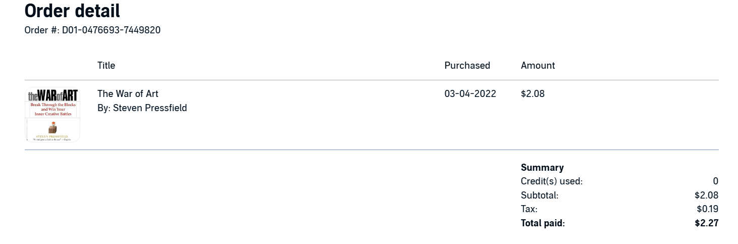
Task: Click the Summary heading
Action: click(542, 168)
